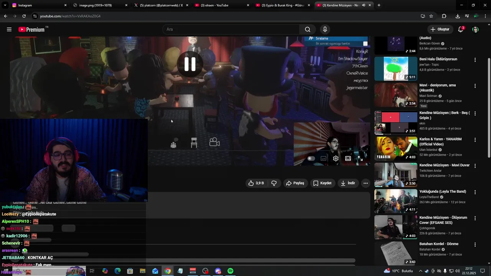
Task: Dislike the video with the thumbs-down button
Action: pos(274,183)
